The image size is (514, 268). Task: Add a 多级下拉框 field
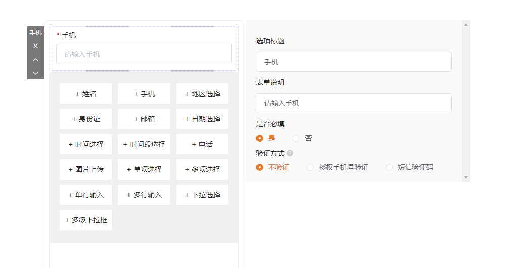(x=85, y=220)
